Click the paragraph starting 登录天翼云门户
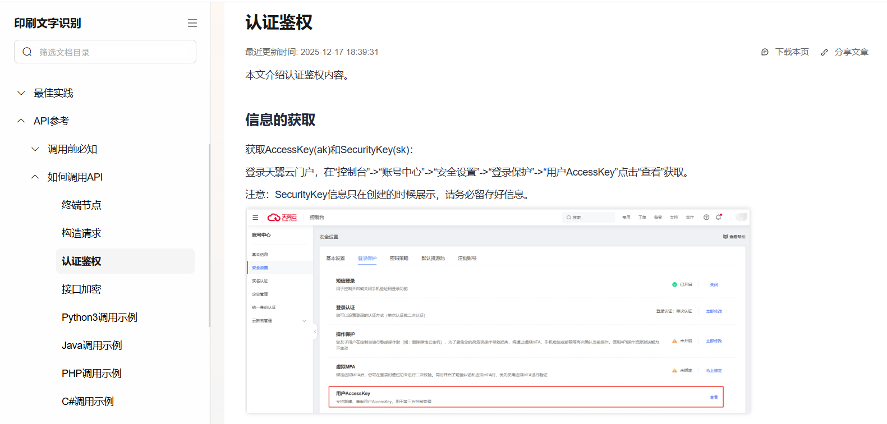Viewport: 887px width, 424px height. coord(469,172)
